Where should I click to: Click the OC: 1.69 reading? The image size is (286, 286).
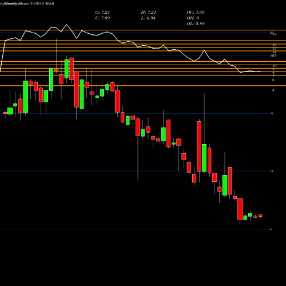pyautogui.click(x=196, y=13)
